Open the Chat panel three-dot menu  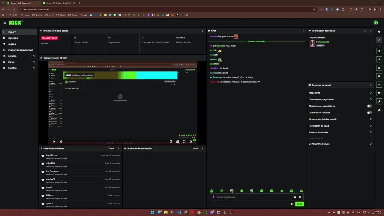click(x=303, y=31)
